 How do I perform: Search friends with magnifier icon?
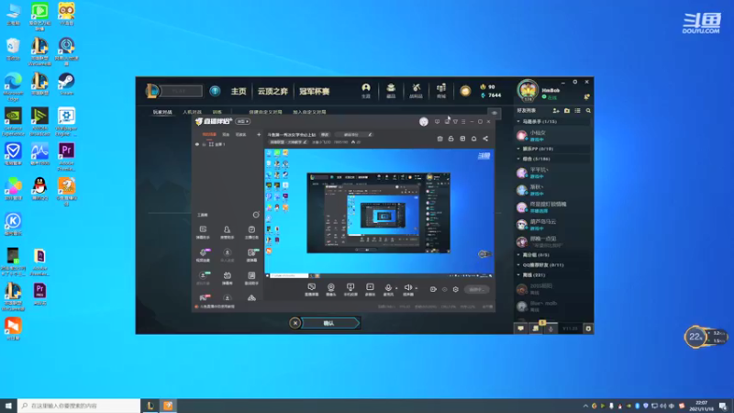[x=588, y=111]
